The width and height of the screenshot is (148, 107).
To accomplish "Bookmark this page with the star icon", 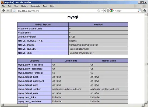I will [x=99, y=10].
